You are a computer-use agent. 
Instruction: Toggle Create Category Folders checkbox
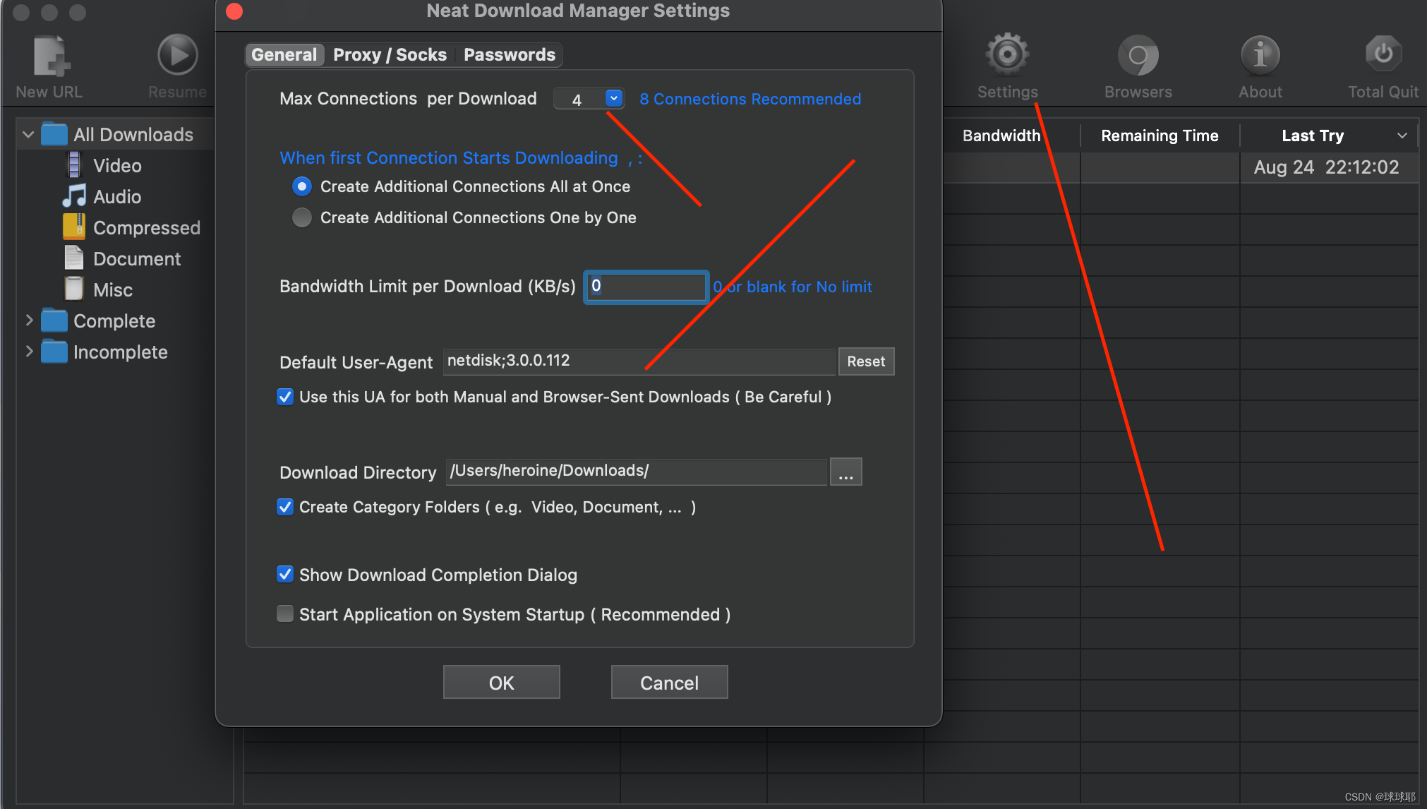pyautogui.click(x=285, y=507)
